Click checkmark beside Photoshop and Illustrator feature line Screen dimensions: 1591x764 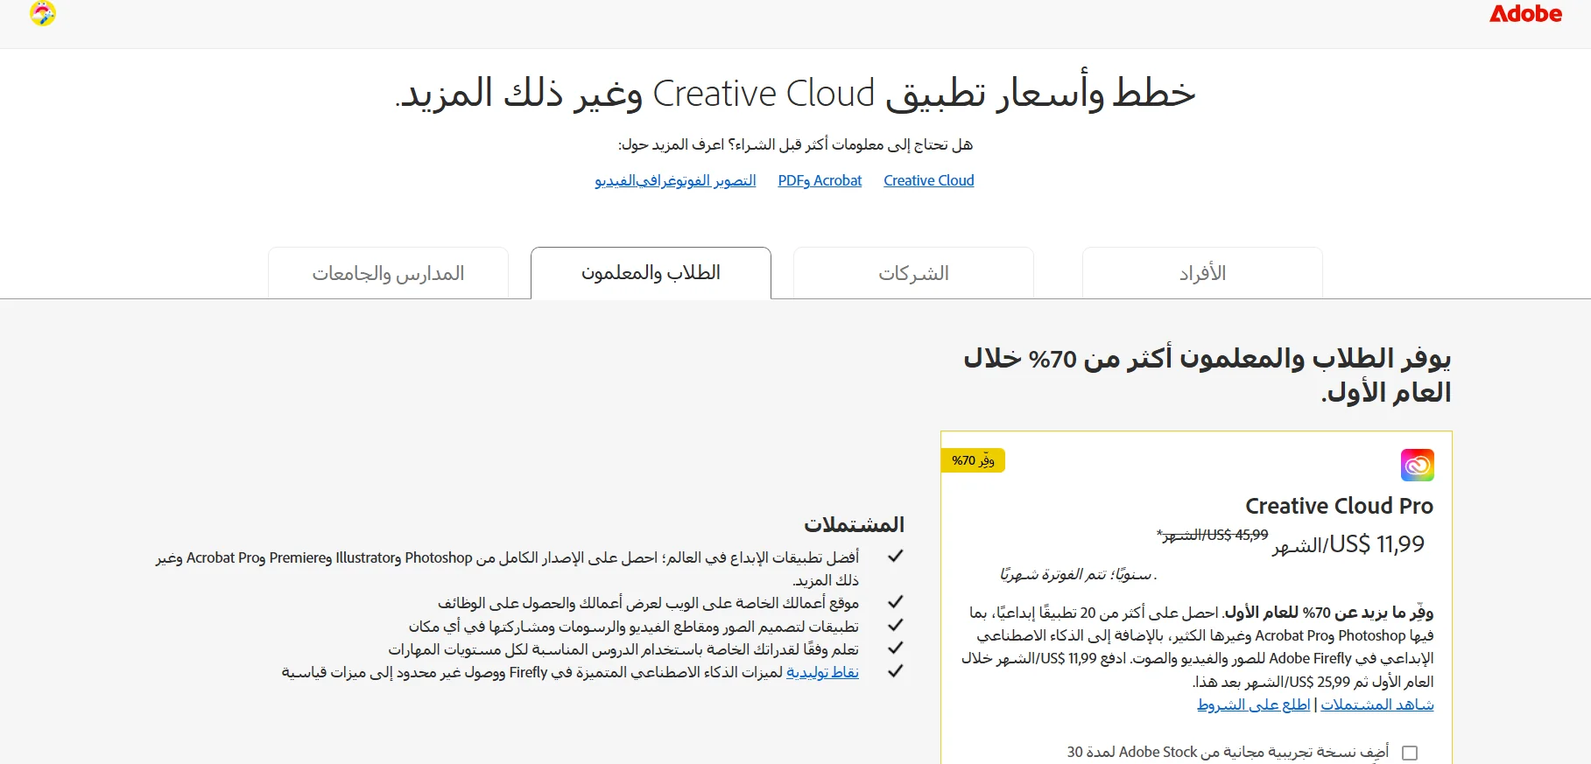click(895, 557)
